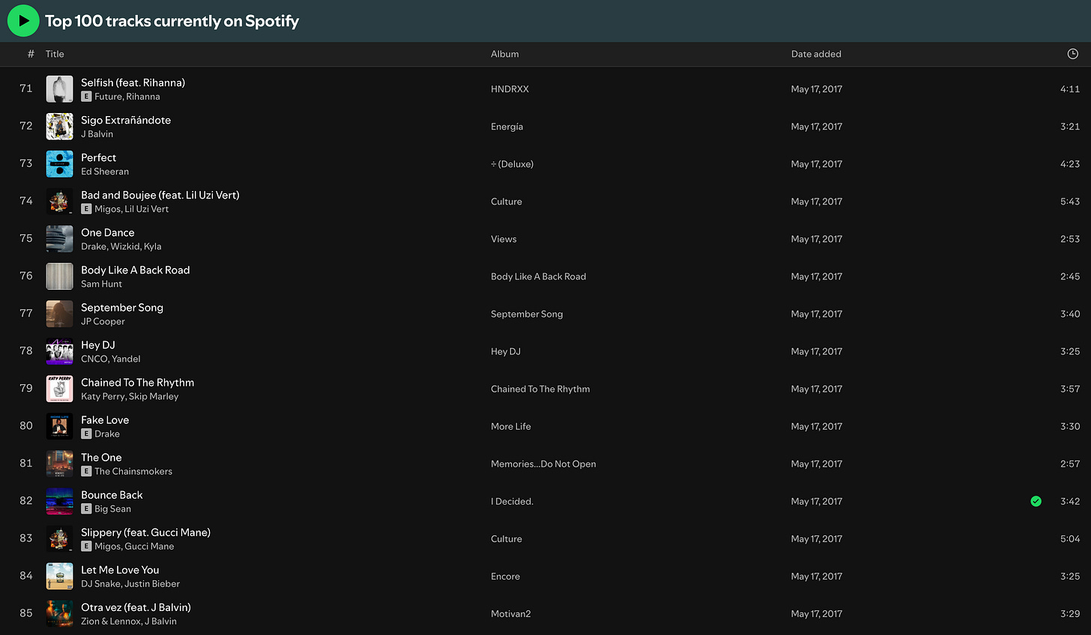Click the duration clock column icon
Screen dimensions: 1091x635
coord(1072,54)
